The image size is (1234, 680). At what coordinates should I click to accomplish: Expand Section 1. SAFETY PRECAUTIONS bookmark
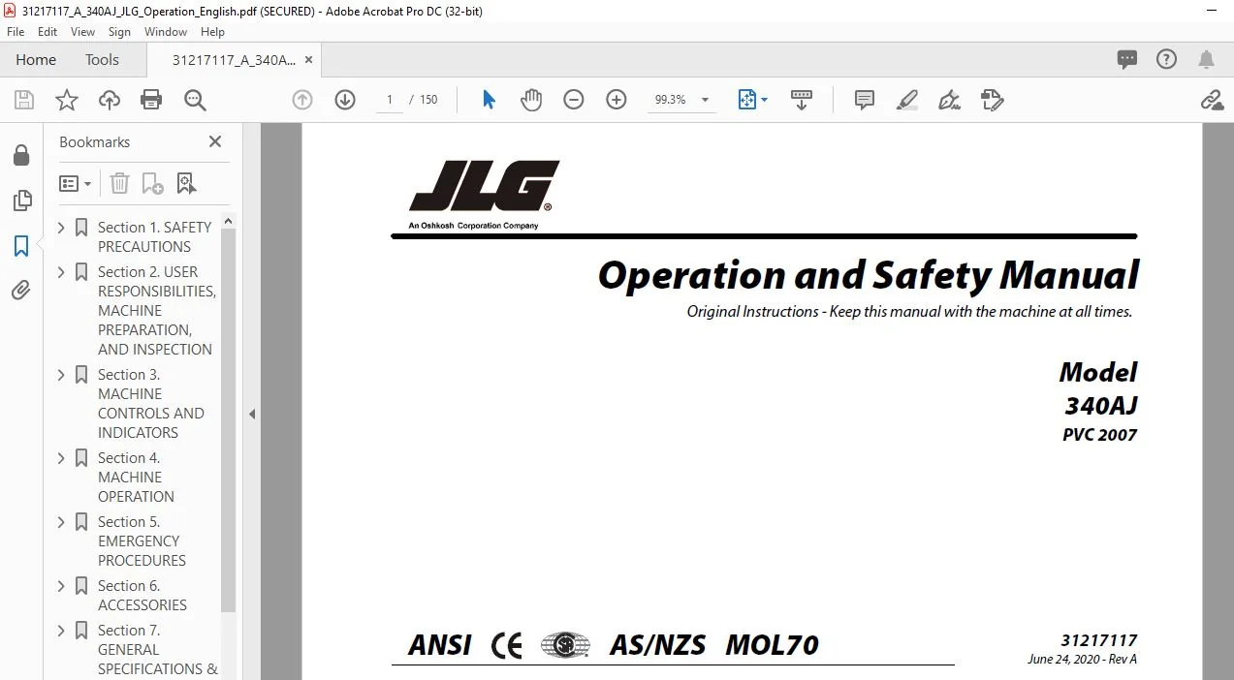click(62, 228)
